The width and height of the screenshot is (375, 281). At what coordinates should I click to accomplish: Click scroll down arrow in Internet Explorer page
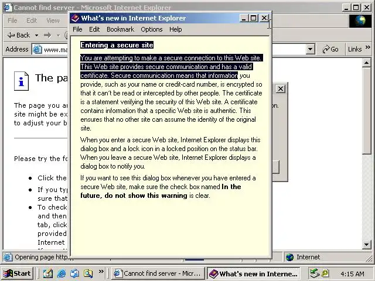pyautogui.click(x=367, y=245)
